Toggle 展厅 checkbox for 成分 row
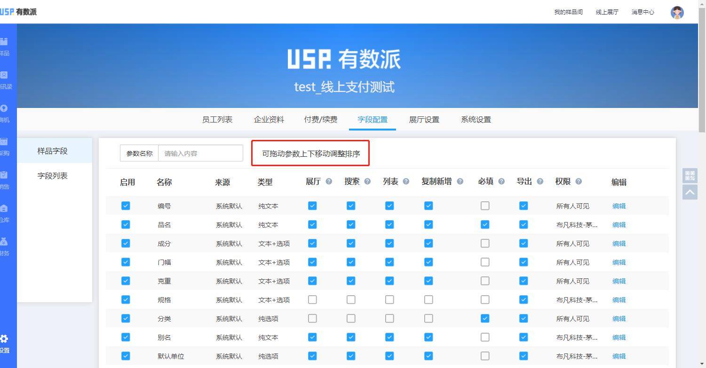This screenshot has width=706, height=368. pyautogui.click(x=312, y=243)
